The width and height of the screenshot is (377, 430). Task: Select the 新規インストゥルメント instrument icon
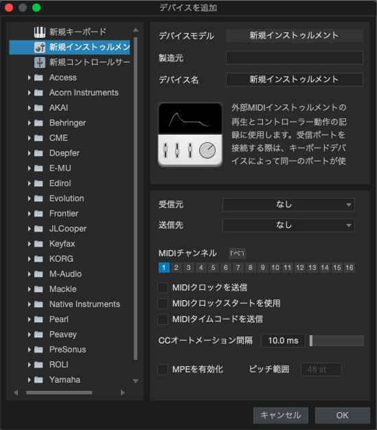(x=40, y=47)
